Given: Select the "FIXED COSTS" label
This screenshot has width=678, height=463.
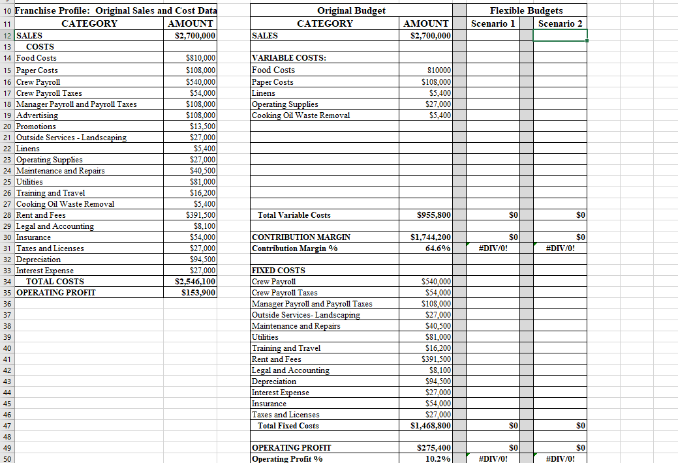Looking at the screenshot, I should 279,270.
